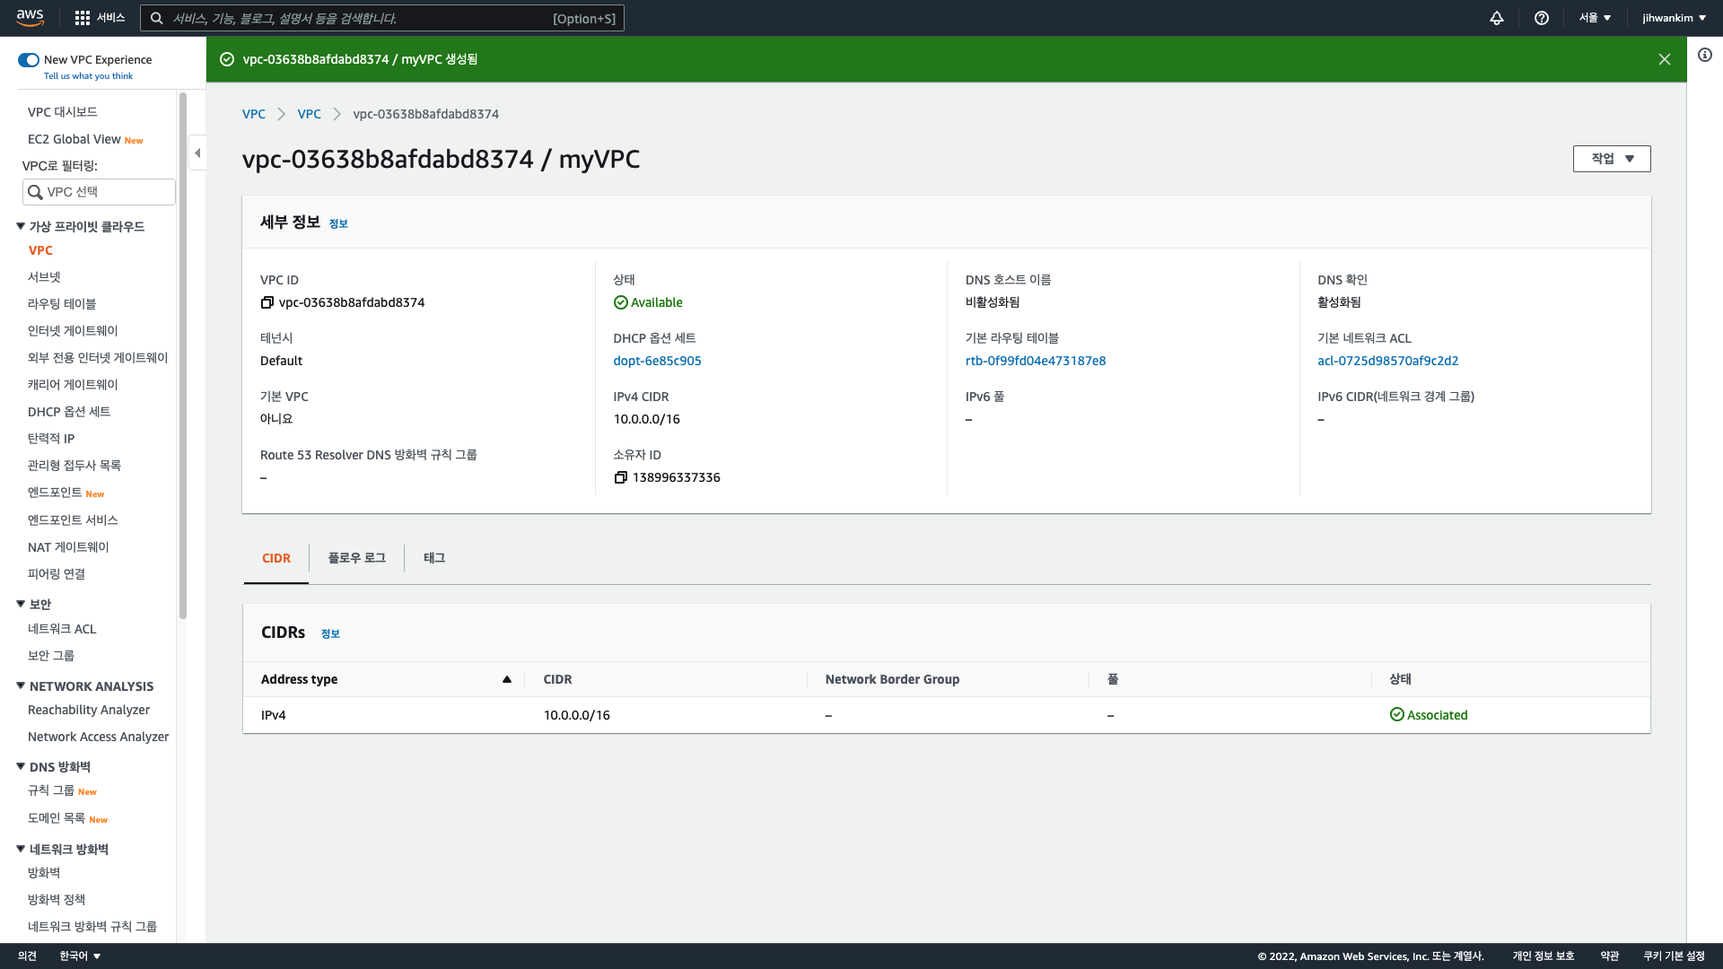1723x969 pixels.
Task: Sort by Address type column arrow
Action: pyautogui.click(x=506, y=679)
